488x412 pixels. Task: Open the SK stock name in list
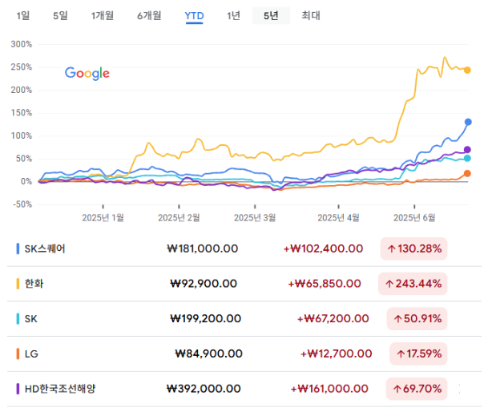[30, 319]
